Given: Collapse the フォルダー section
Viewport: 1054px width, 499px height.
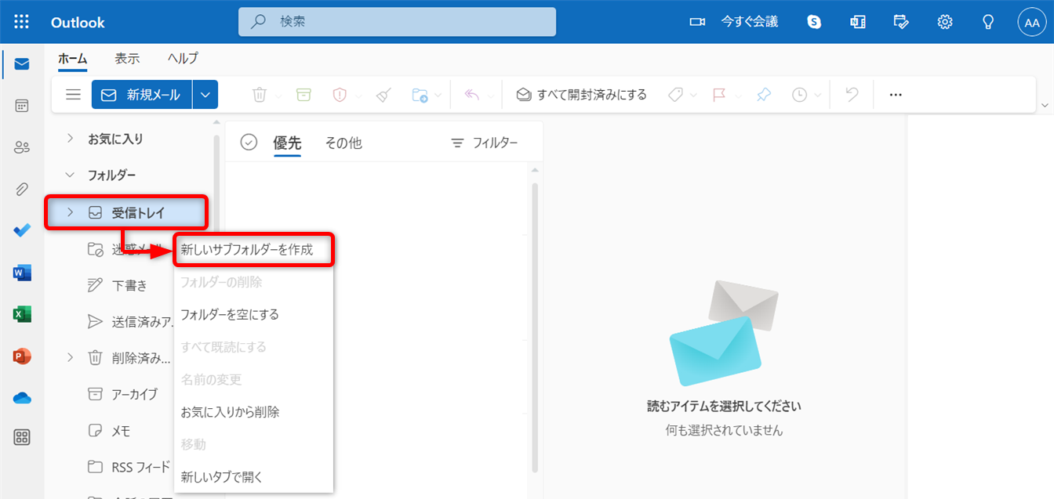Looking at the screenshot, I should [x=70, y=175].
